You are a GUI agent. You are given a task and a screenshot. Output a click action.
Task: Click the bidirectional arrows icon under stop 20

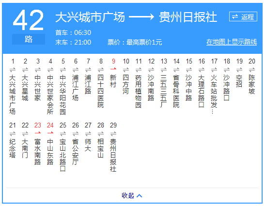point(252,70)
